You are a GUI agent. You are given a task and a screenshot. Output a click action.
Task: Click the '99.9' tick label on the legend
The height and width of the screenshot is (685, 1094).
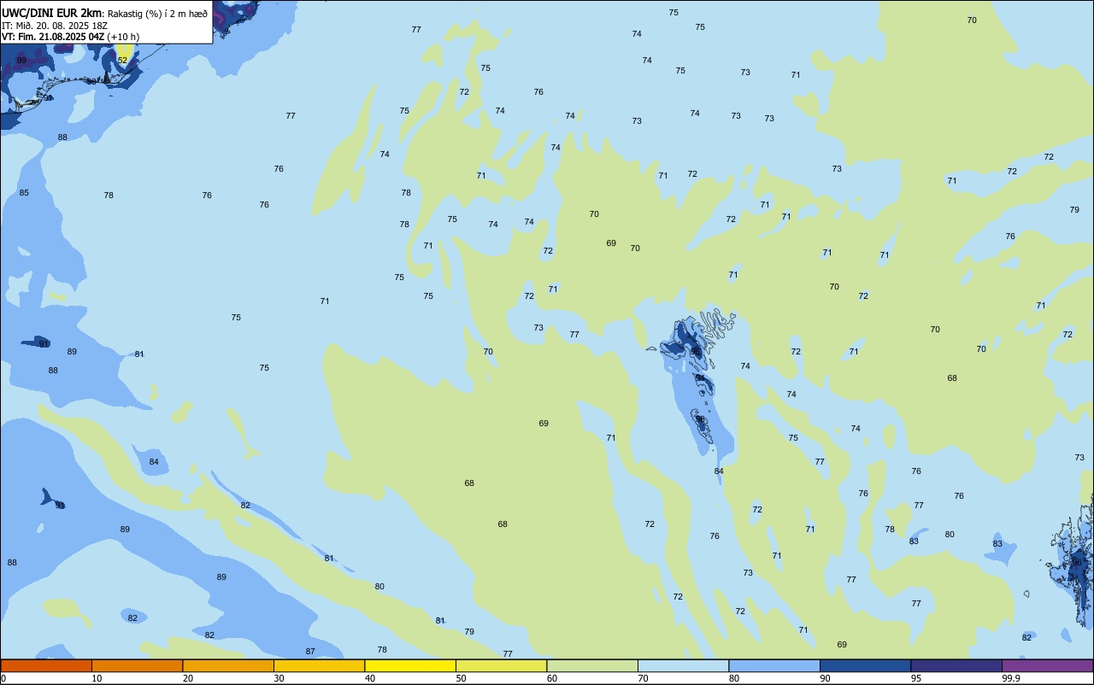tap(1010, 678)
